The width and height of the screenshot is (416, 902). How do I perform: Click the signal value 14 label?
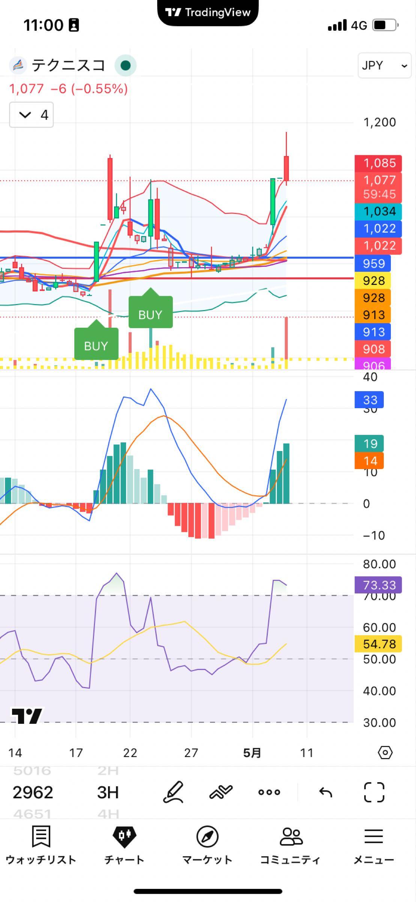coord(369,461)
